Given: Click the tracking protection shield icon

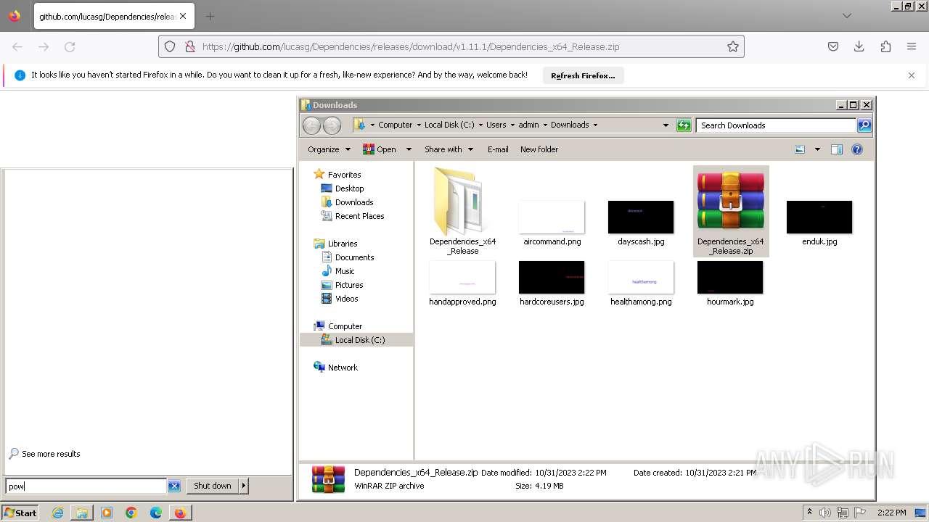Looking at the screenshot, I should click(x=170, y=46).
